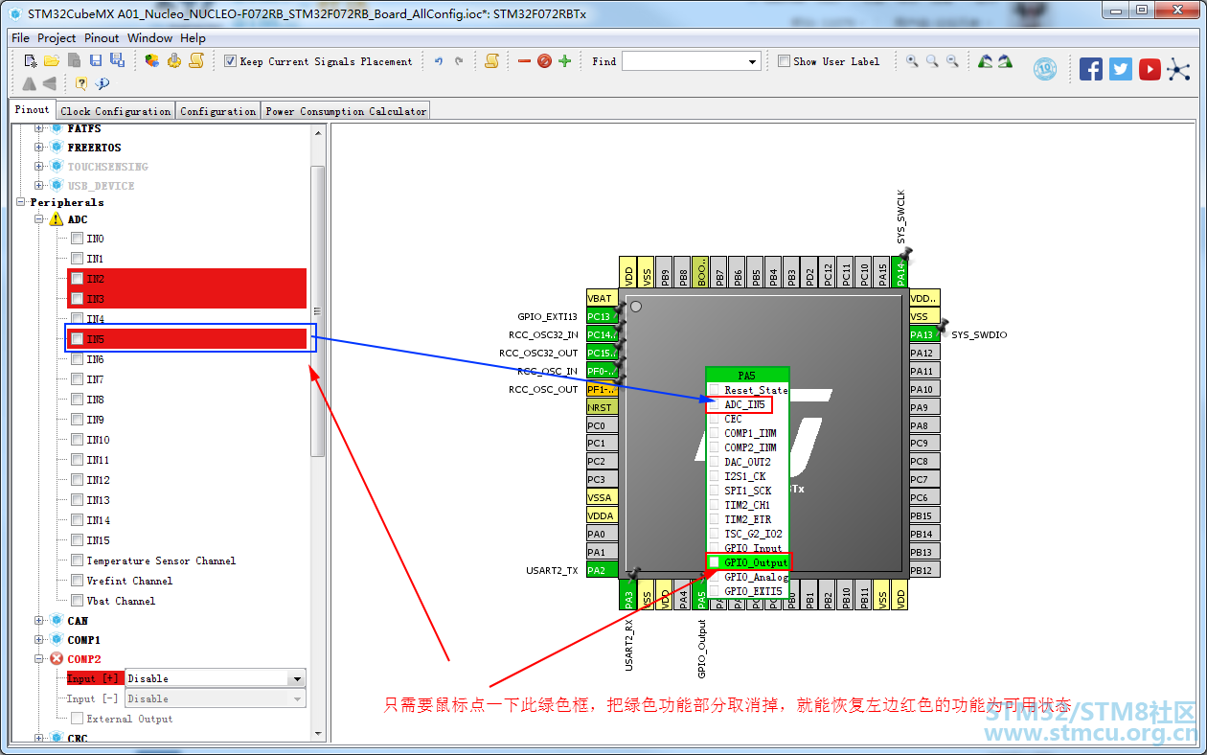
Task: Expand the FREERTOS middleware node
Action: tap(39, 148)
